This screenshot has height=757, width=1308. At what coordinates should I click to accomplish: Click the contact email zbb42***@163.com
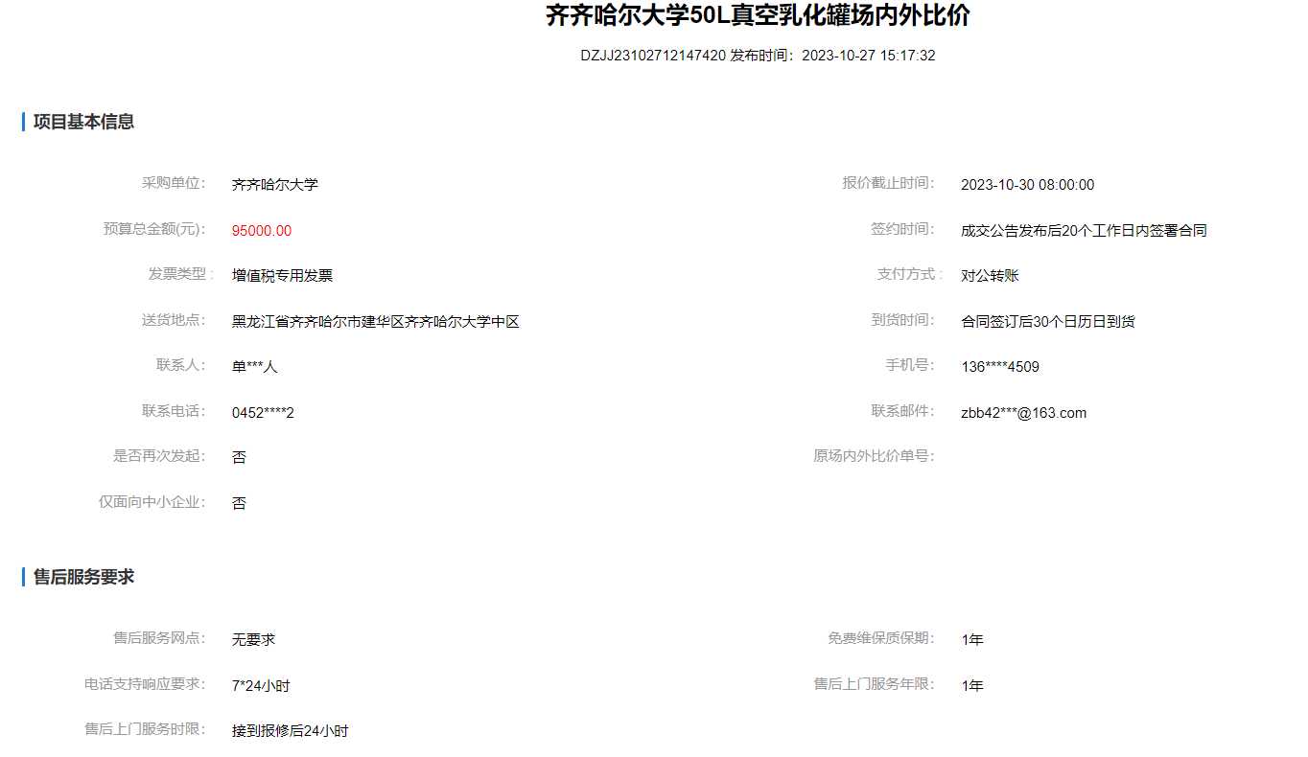click(1023, 413)
